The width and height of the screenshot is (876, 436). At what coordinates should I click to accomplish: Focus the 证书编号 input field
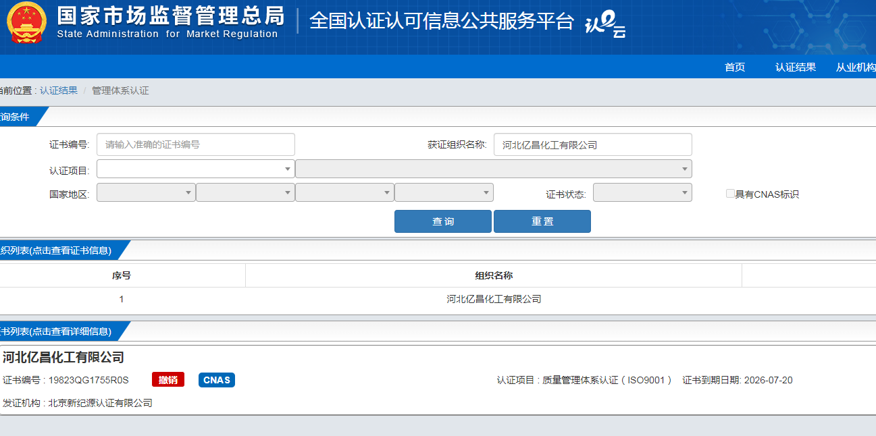click(196, 144)
